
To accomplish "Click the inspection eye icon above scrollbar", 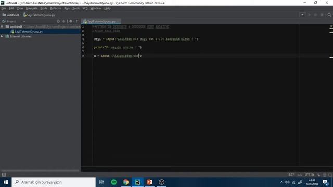I will point(331,26).
